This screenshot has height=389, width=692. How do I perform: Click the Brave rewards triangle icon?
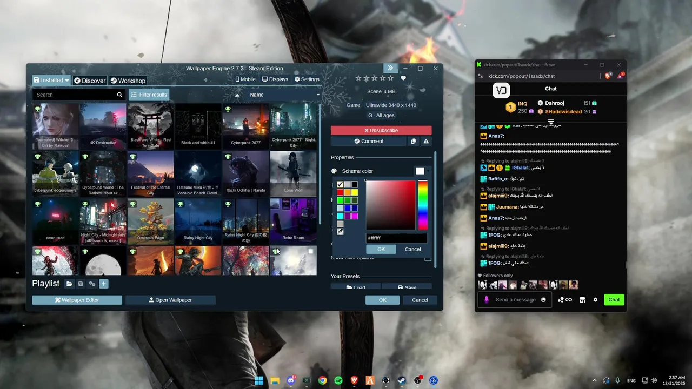(620, 76)
